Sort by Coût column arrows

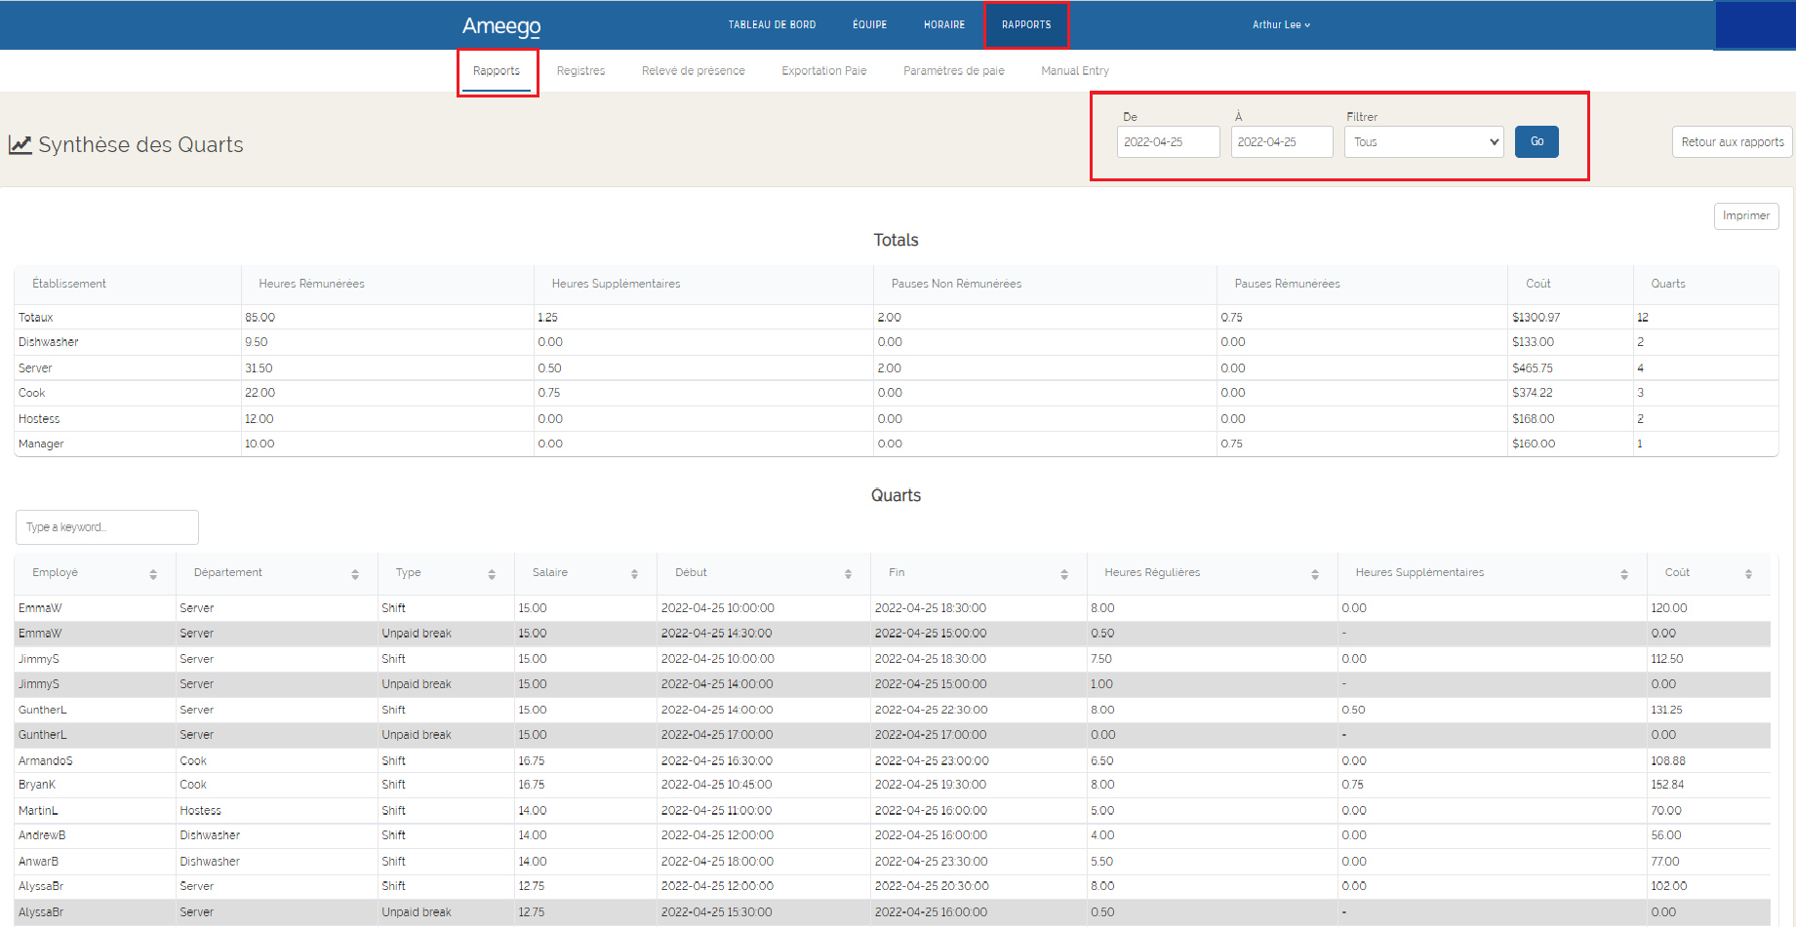point(1748,574)
